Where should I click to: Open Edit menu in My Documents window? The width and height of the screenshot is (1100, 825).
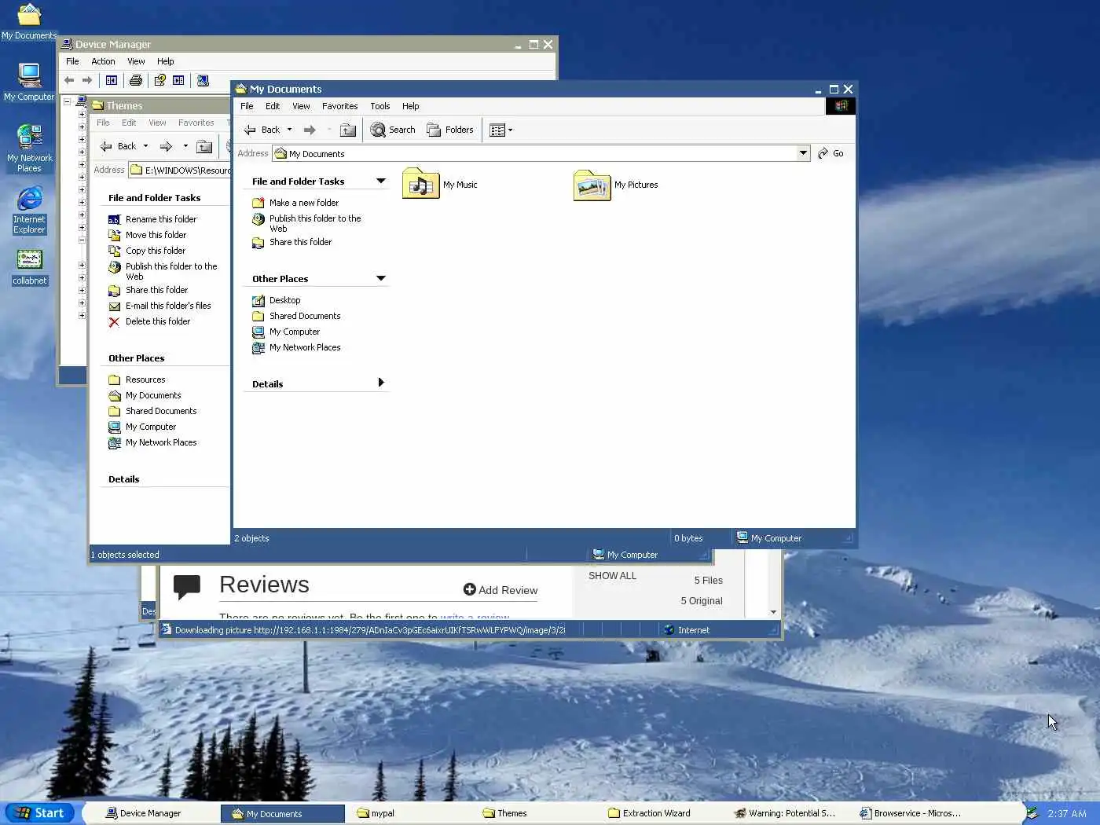point(273,106)
